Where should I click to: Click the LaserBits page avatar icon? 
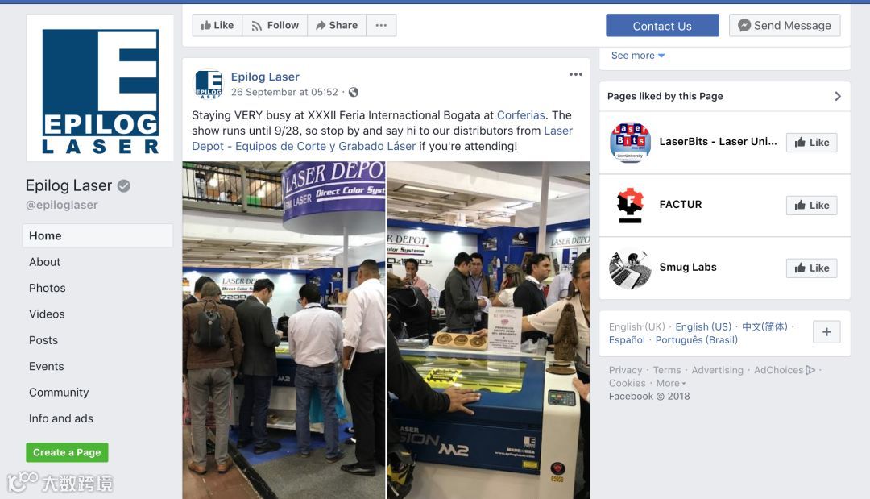[x=630, y=142]
